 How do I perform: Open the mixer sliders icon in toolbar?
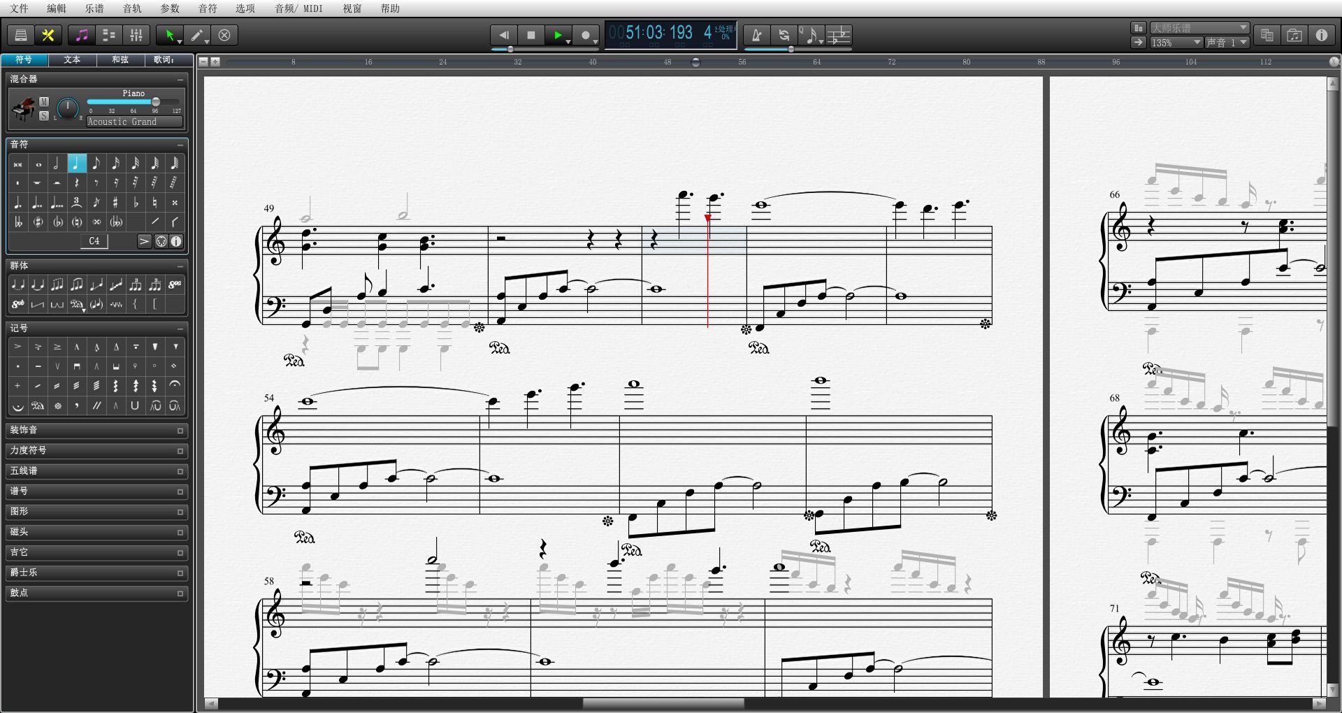136,35
